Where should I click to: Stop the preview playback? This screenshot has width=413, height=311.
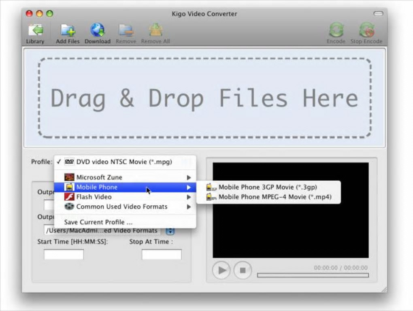pyautogui.click(x=243, y=270)
